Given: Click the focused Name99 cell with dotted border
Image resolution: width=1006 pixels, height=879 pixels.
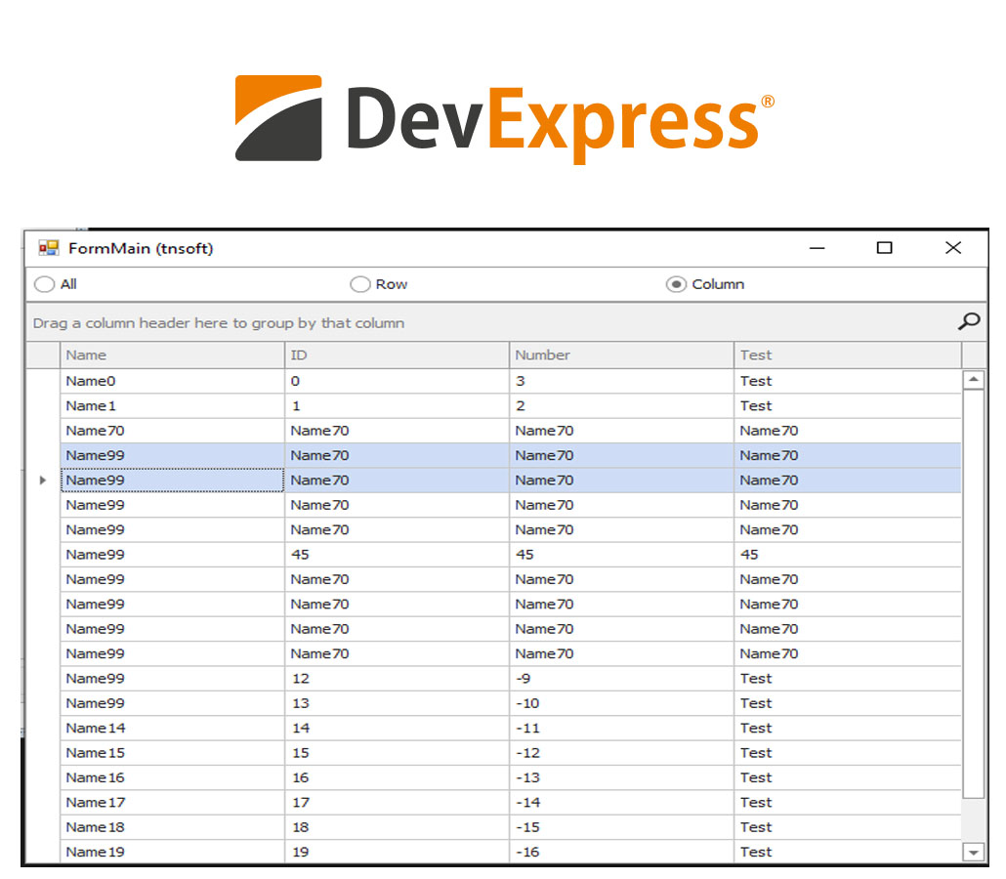Looking at the screenshot, I should click(x=172, y=480).
